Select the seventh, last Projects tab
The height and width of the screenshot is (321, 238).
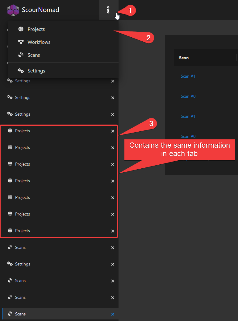59,231
